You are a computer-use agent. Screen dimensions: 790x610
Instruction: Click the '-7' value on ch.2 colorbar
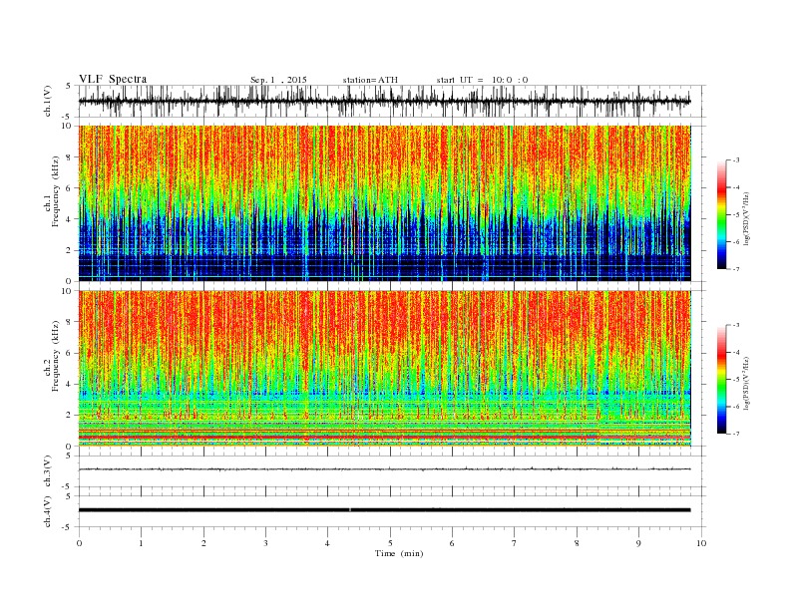[x=735, y=434]
